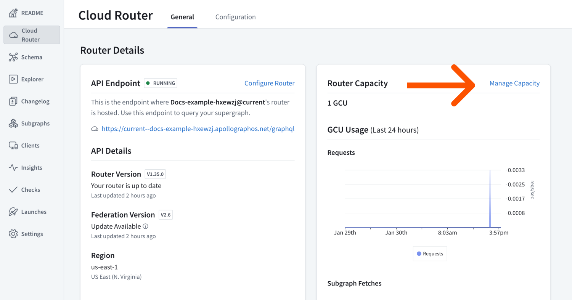Click the README house icon in sidebar
The image size is (572, 300).
point(13,13)
